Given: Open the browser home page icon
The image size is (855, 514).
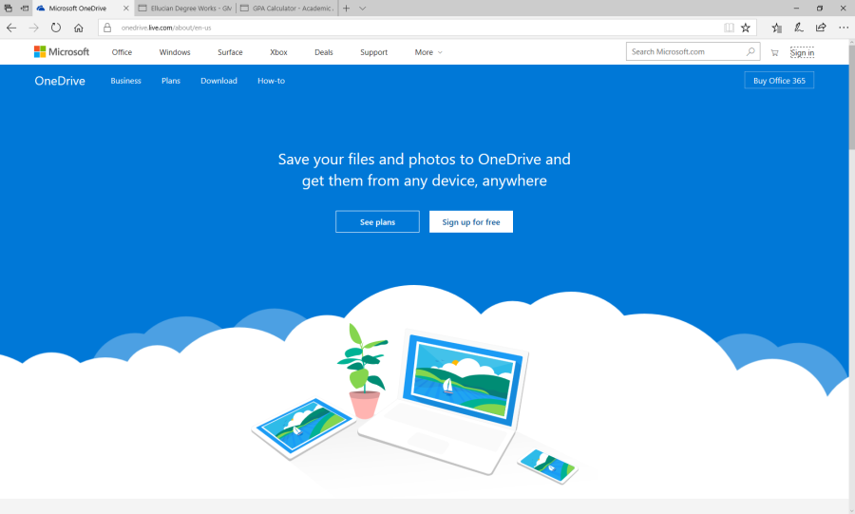Looking at the screenshot, I should click(x=79, y=28).
